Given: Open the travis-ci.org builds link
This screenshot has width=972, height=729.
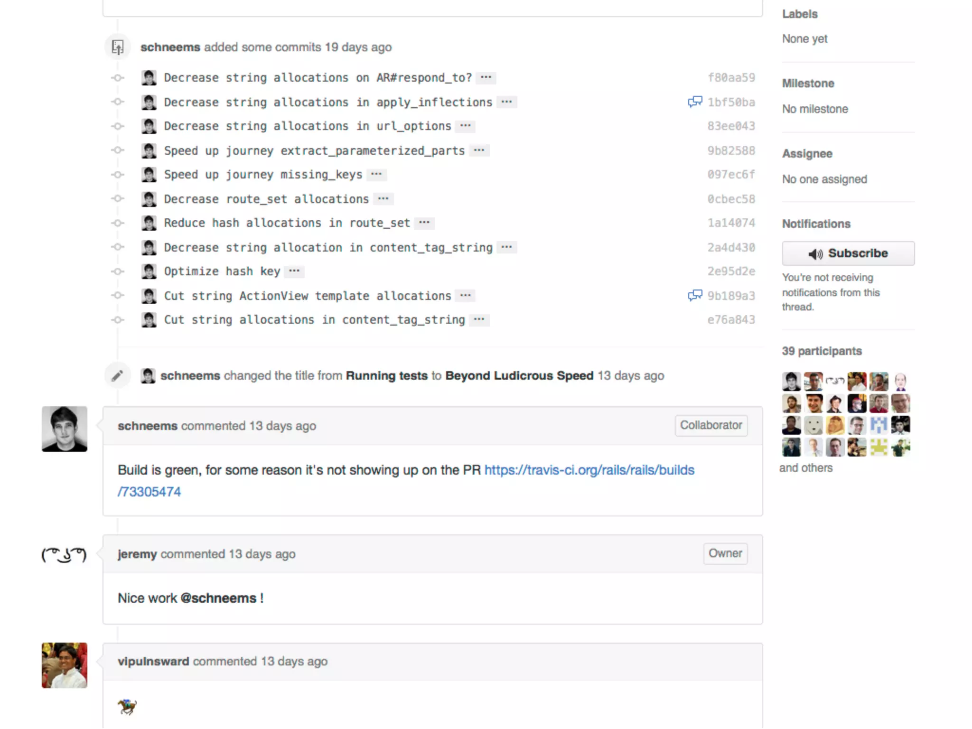Looking at the screenshot, I should click(589, 470).
